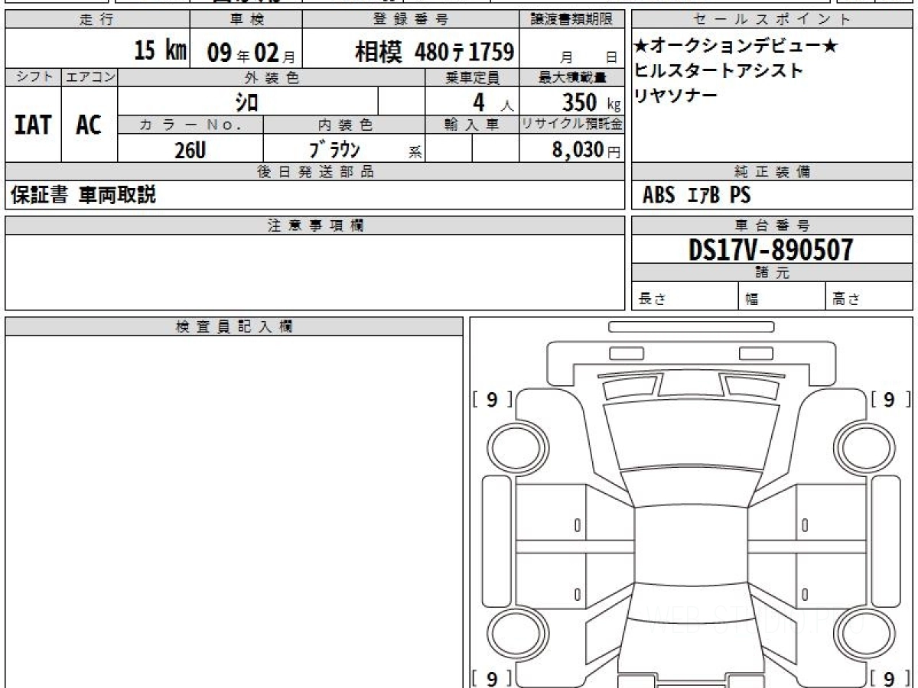Click the bottom-right [9] tire rating marker

[888, 678]
